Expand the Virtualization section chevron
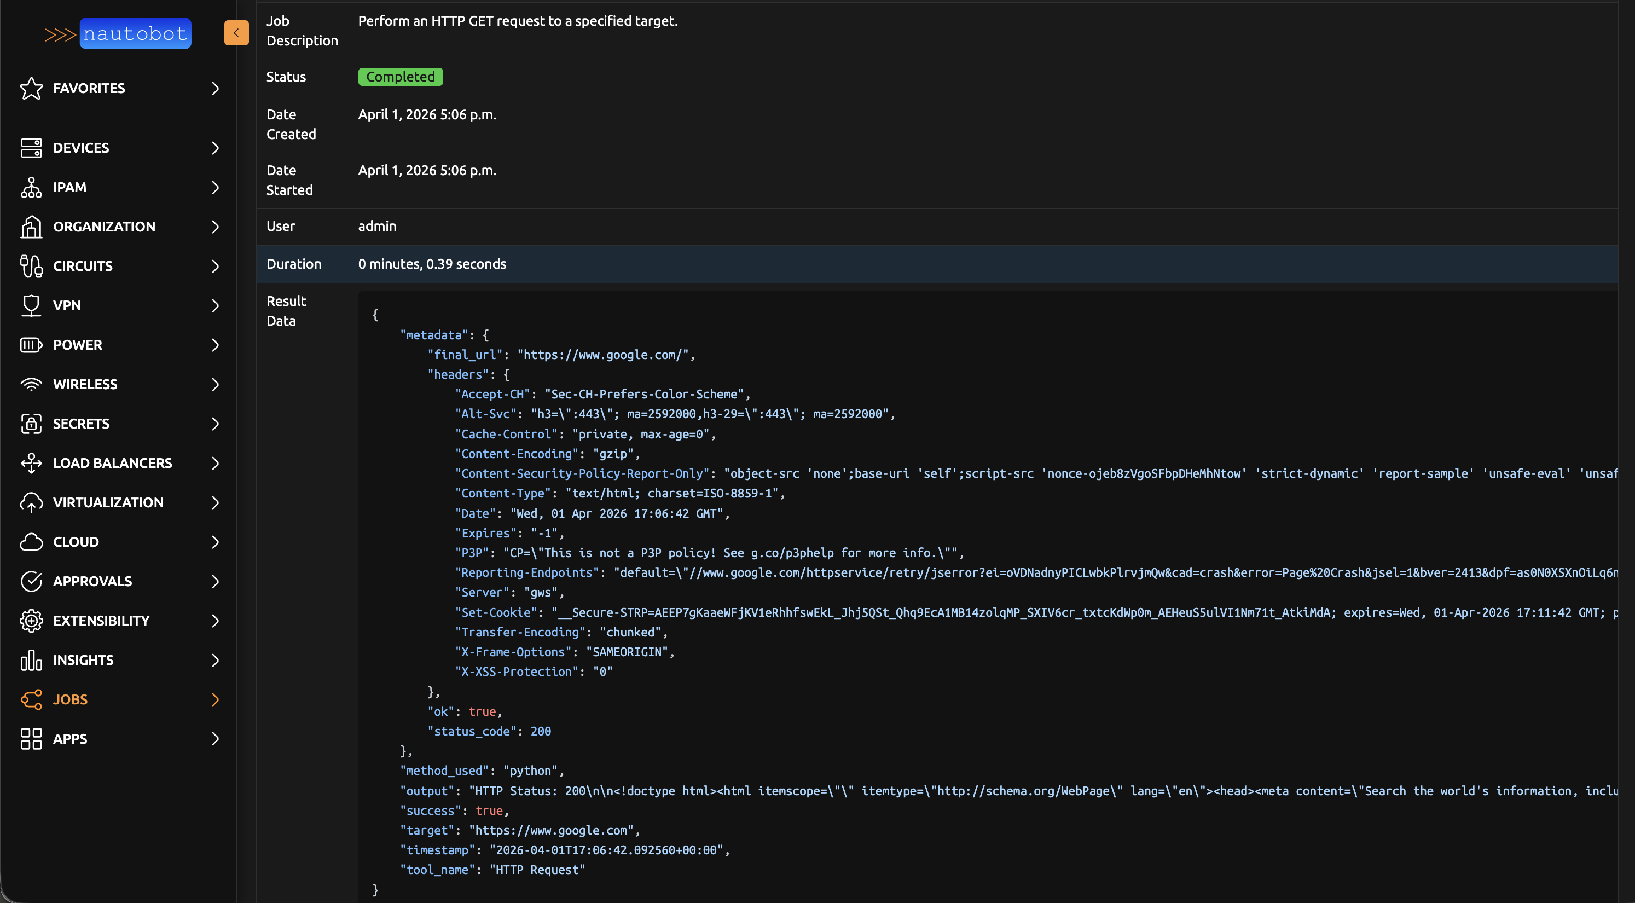Image resolution: width=1635 pixels, height=903 pixels. (x=215, y=502)
